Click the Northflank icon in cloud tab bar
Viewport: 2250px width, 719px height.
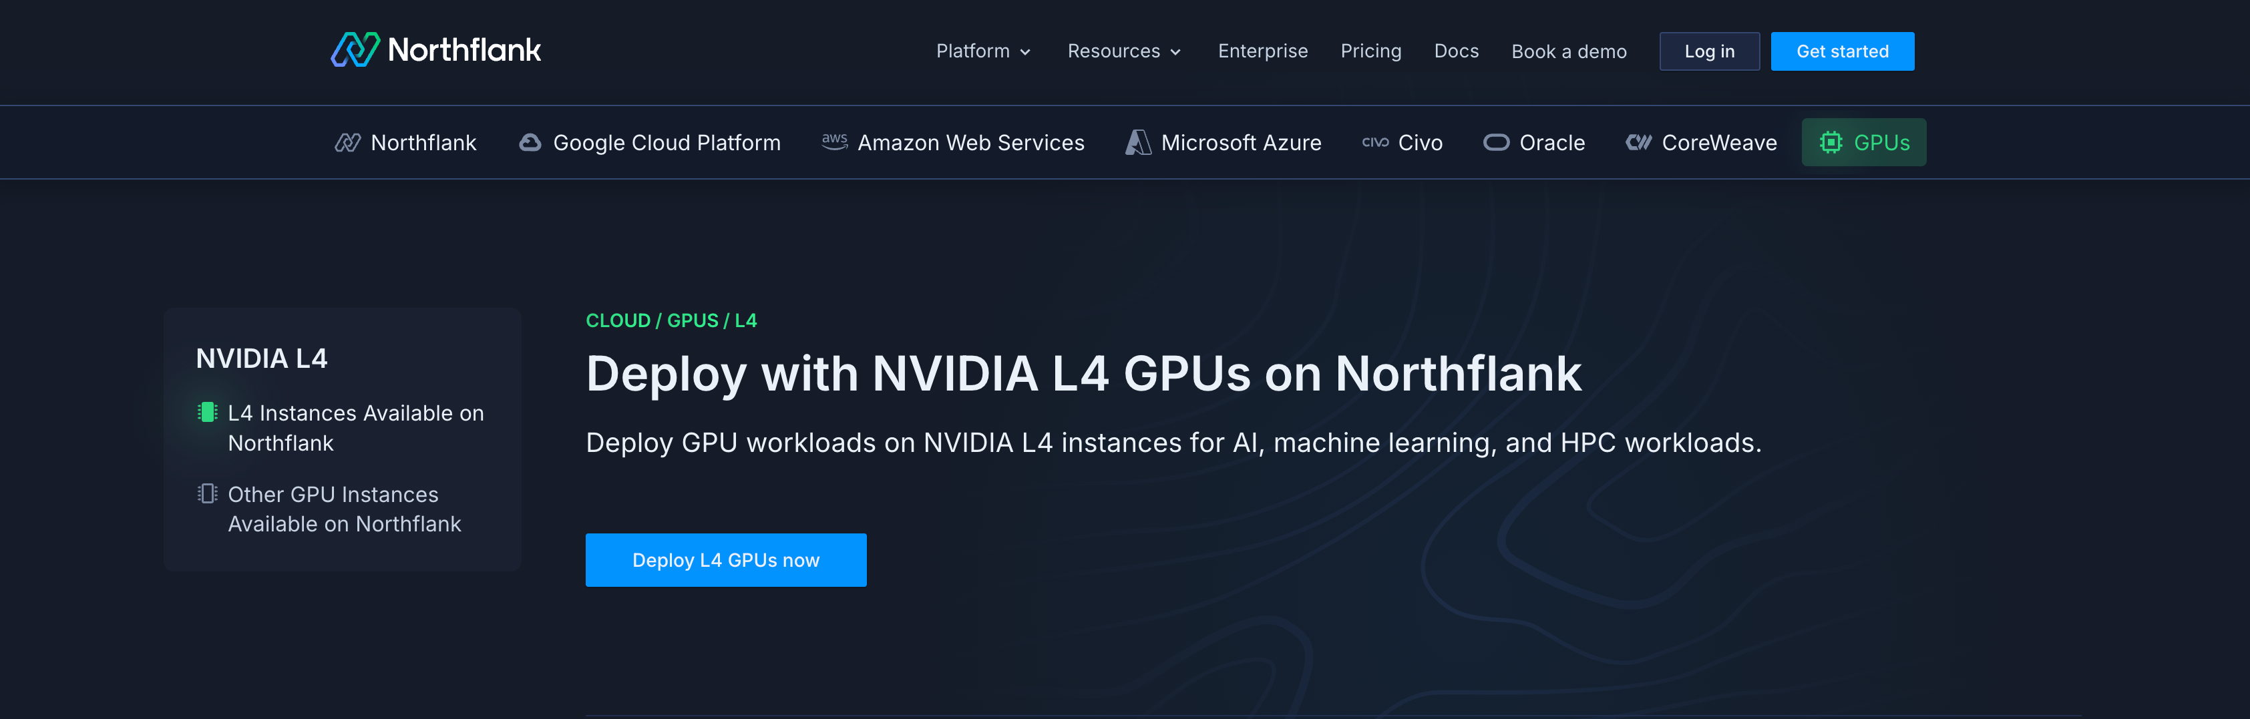pos(348,142)
